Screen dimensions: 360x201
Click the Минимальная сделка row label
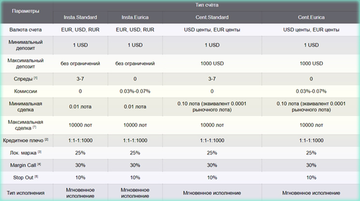click(x=26, y=106)
